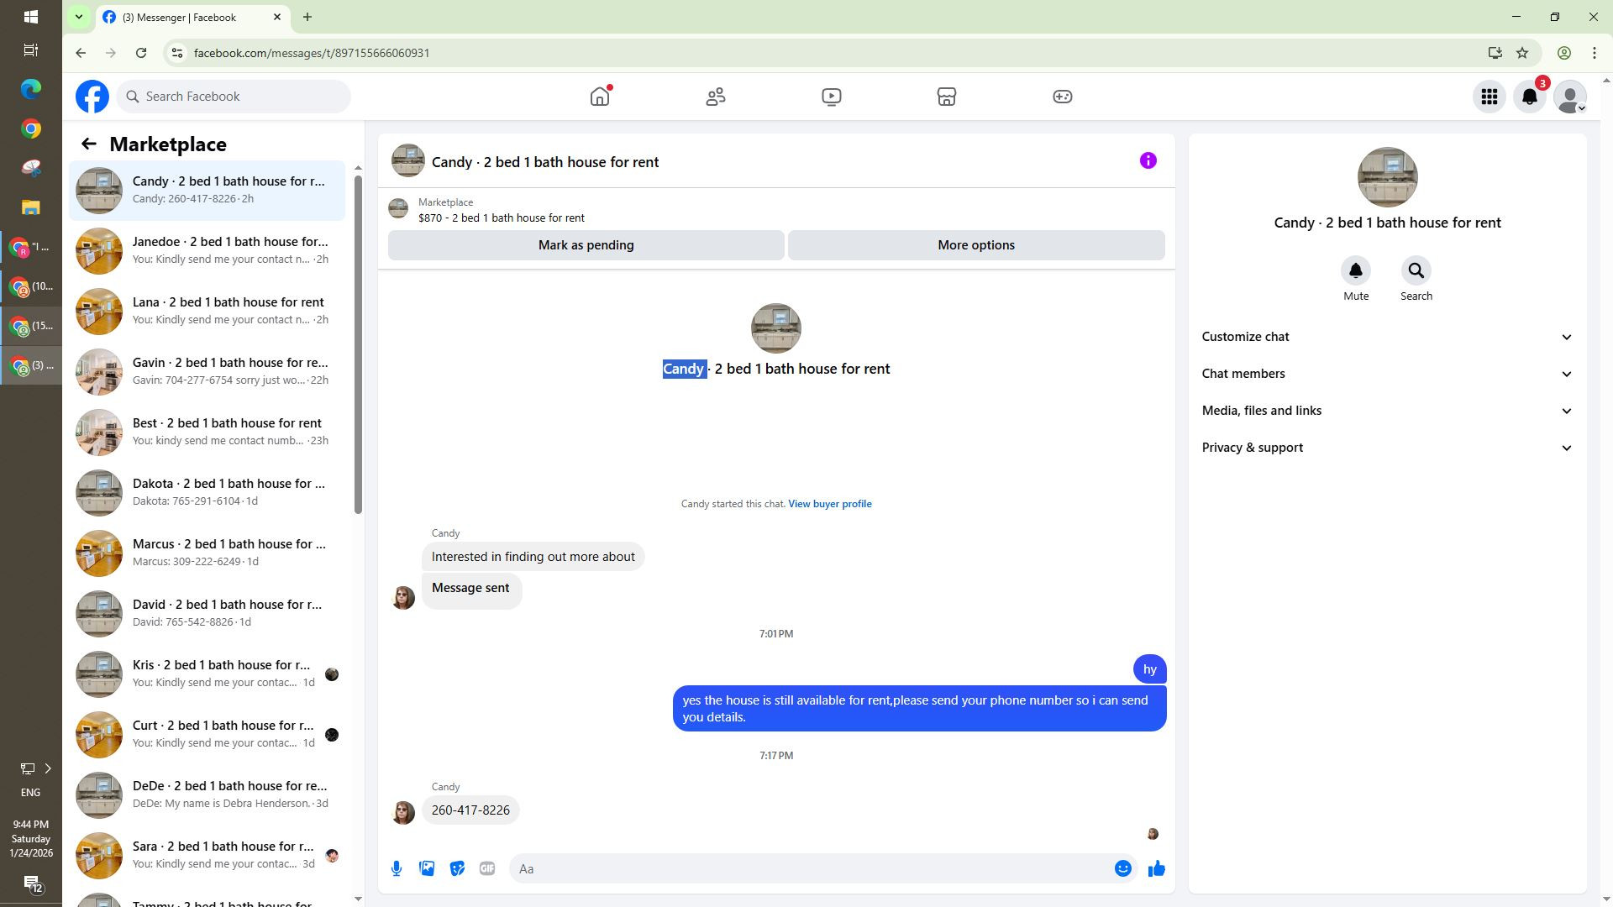Mute the Candy conversation
The height and width of the screenshot is (907, 1613).
1355,271
